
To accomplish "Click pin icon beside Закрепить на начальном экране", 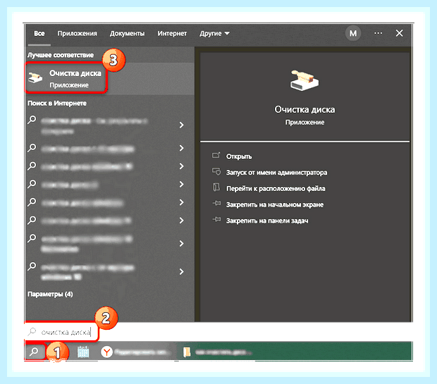I will pyautogui.click(x=216, y=203).
